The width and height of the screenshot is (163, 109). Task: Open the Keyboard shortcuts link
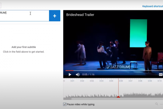(152, 6)
